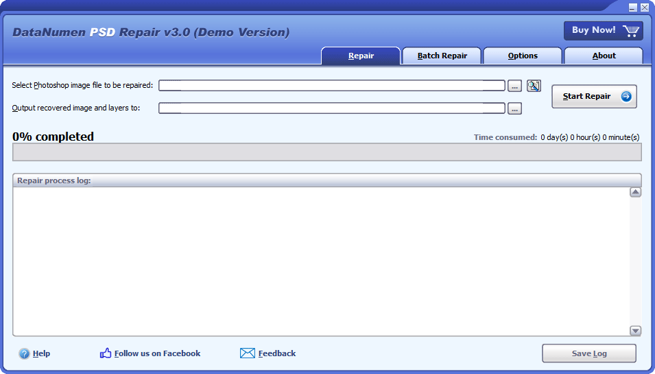The width and height of the screenshot is (655, 374).
Task: Click the output recovered image path field
Action: click(x=332, y=108)
